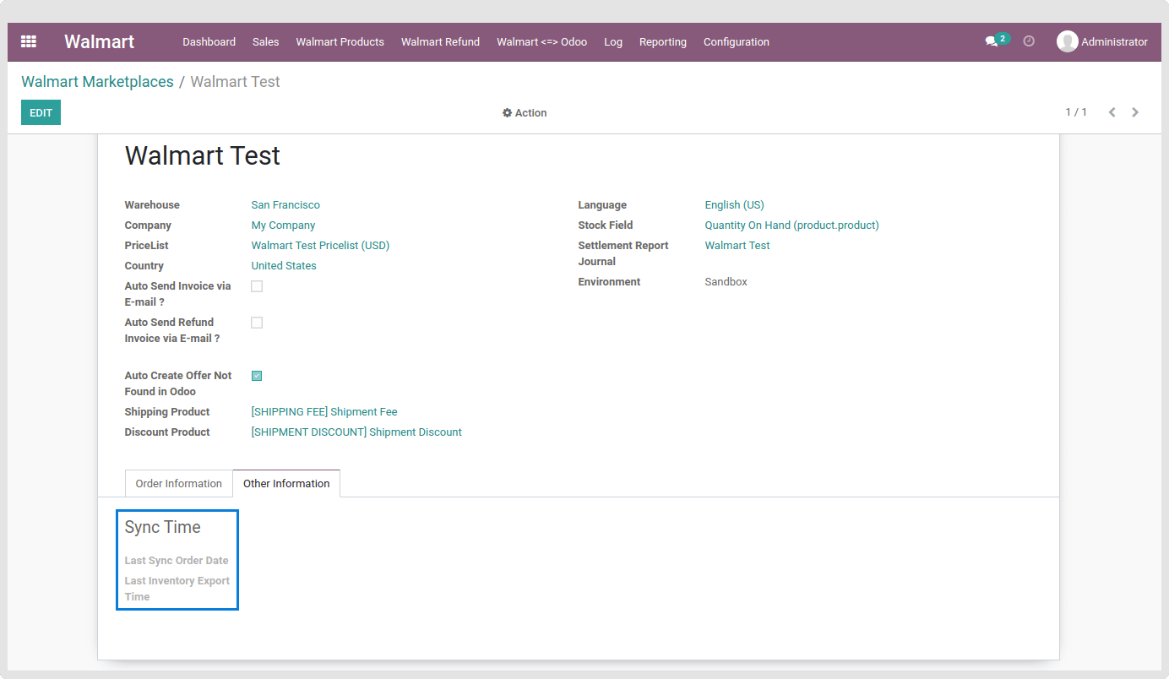Click the Stock Field label
1169x679 pixels.
(606, 225)
